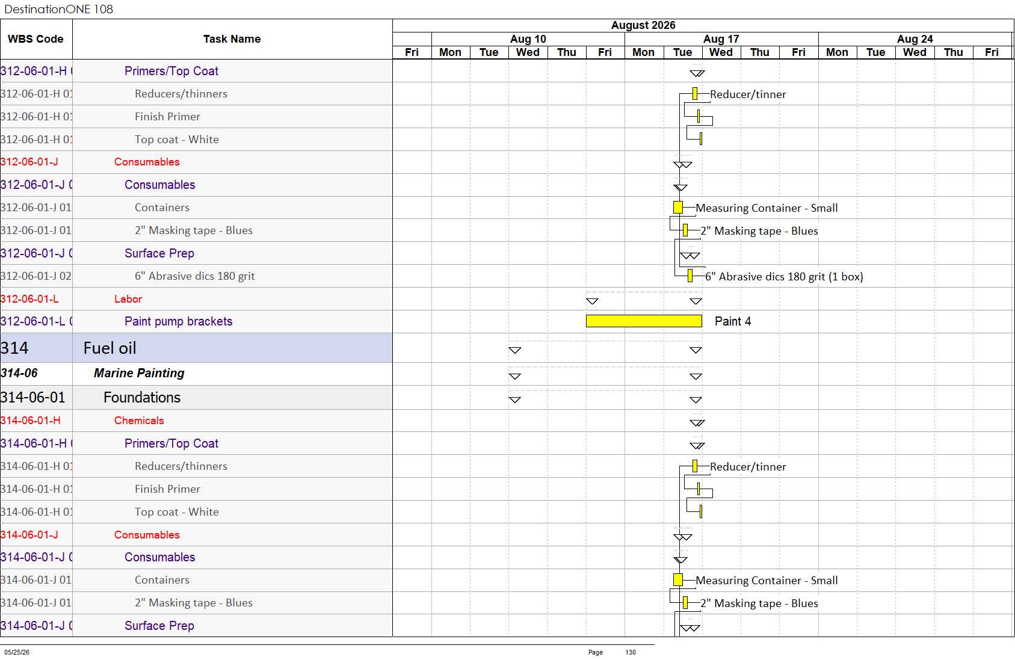Select the Aug 24 week header
Viewport: 1015px width, 660px height.
(915, 39)
